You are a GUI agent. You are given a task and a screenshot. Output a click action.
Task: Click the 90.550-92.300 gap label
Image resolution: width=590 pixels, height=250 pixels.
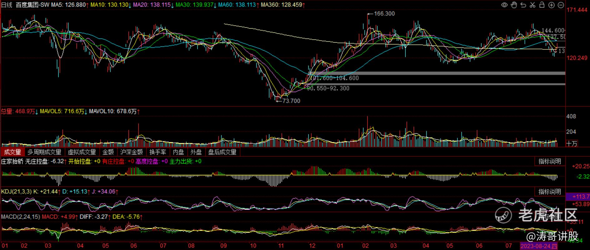(328, 88)
